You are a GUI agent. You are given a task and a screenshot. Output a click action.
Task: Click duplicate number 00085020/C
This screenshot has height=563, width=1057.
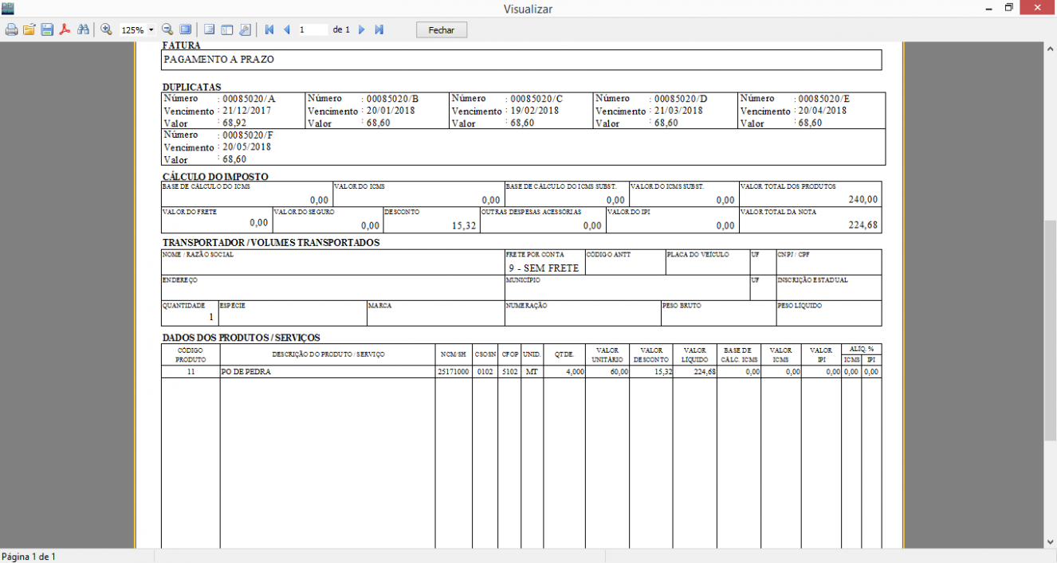[536, 99]
